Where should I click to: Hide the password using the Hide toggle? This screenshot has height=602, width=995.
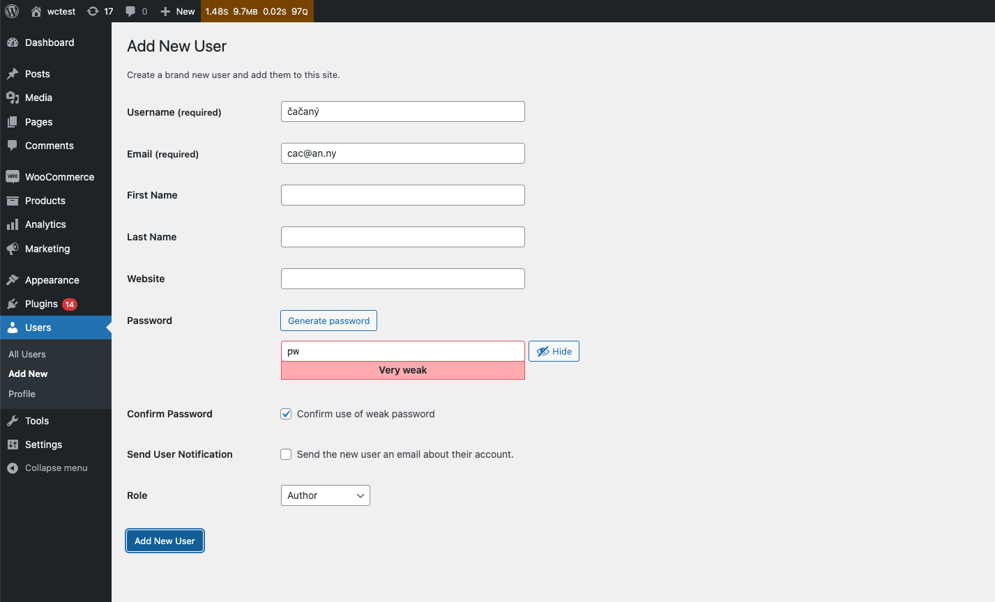(554, 351)
